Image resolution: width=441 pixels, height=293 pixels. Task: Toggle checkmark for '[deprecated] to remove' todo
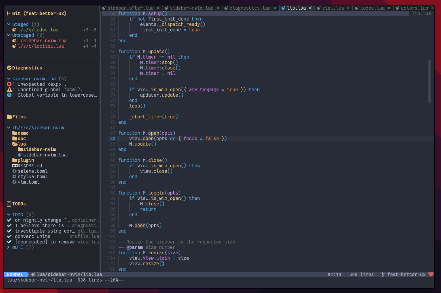9,242
